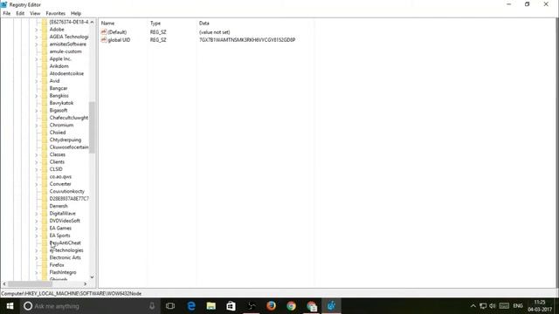Screen dimensions: 559x314
Task: Open Firefox browser from the taskbar
Action: tap(271, 306)
